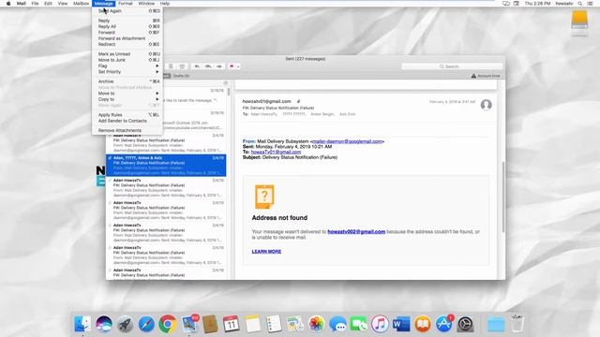Choose Redirect from the Message menu

[x=127, y=44]
